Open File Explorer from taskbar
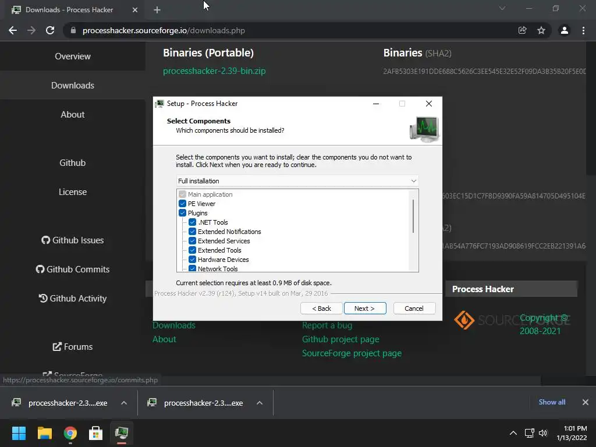The height and width of the screenshot is (447, 596). point(44,433)
